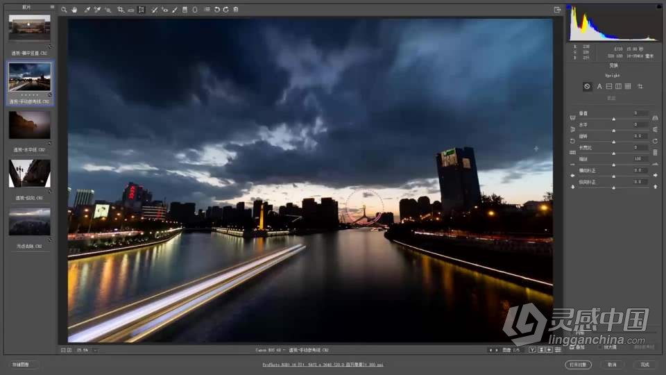Click the trash delete icon
This screenshot has height=375, width=666.
pos(236,9)
